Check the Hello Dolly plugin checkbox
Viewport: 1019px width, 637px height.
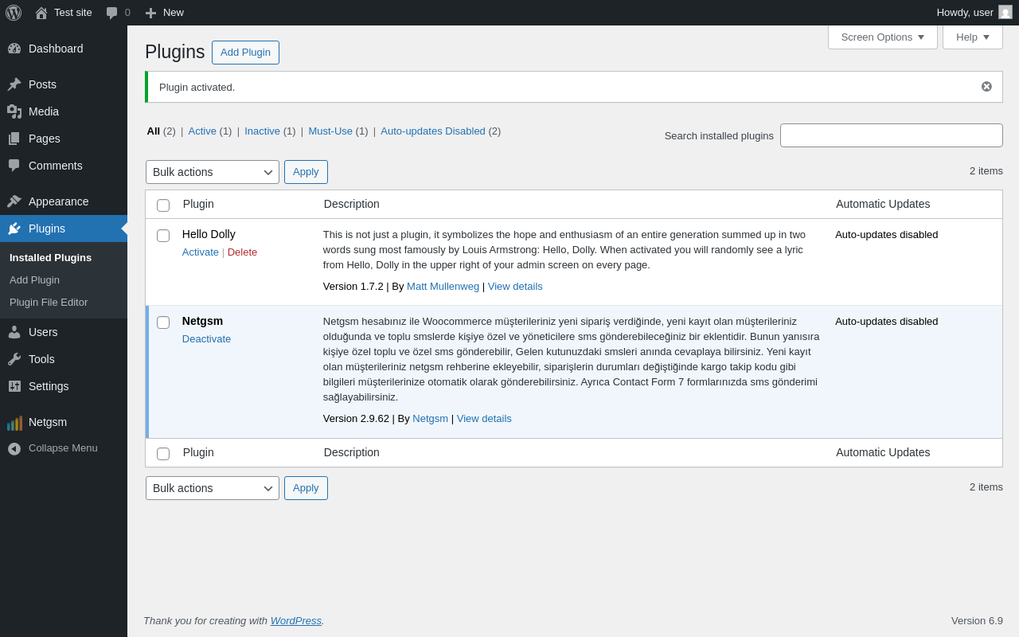click(163, 236)
